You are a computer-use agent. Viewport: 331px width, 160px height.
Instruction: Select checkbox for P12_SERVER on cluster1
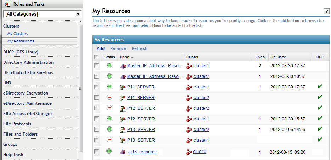(x=96, y=119)
